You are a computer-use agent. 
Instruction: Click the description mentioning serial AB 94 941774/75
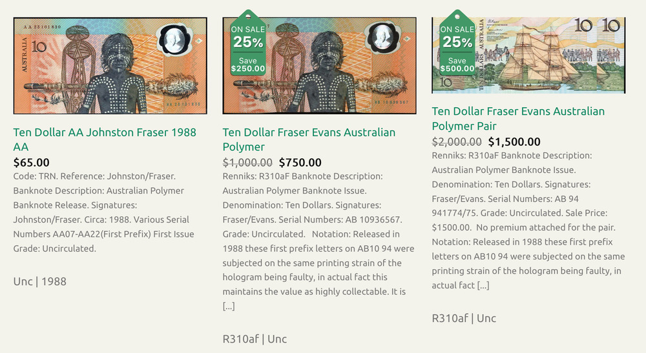[527, 219]
